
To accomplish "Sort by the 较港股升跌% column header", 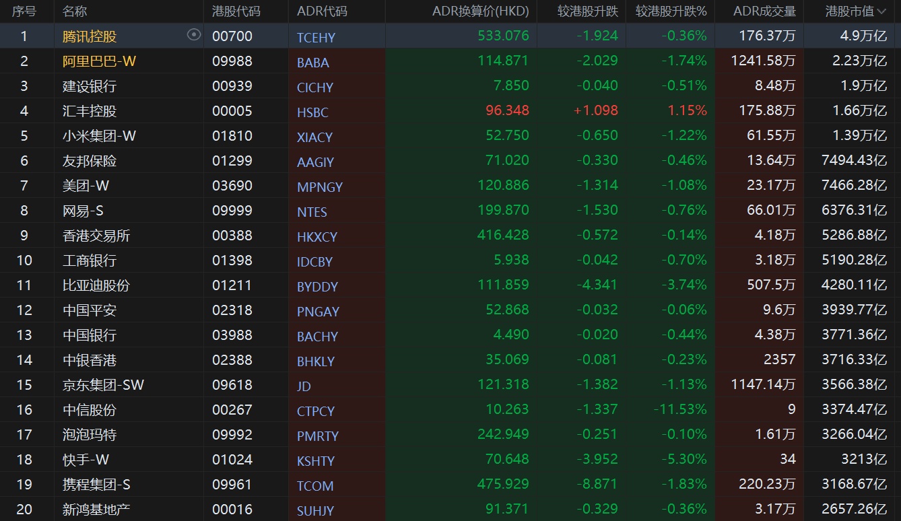I will point(671,11).
